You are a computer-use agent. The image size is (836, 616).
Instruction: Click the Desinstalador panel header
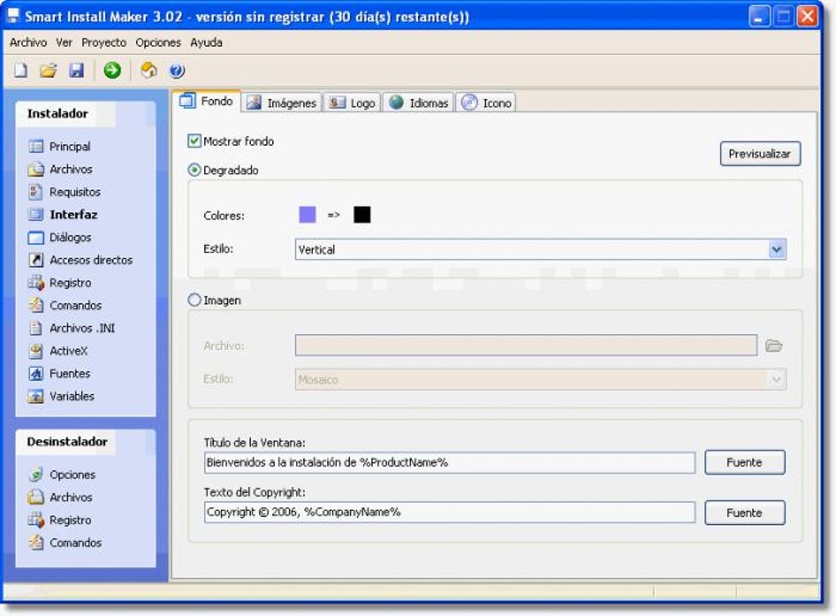pyautogui.click(x=85, y=442)
